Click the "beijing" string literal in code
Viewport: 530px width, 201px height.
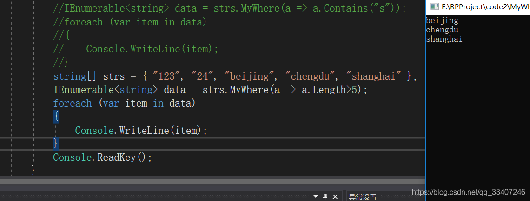click(250, 76)
